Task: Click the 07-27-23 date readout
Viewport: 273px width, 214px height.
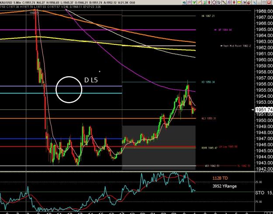Action: tap(89, 7)
